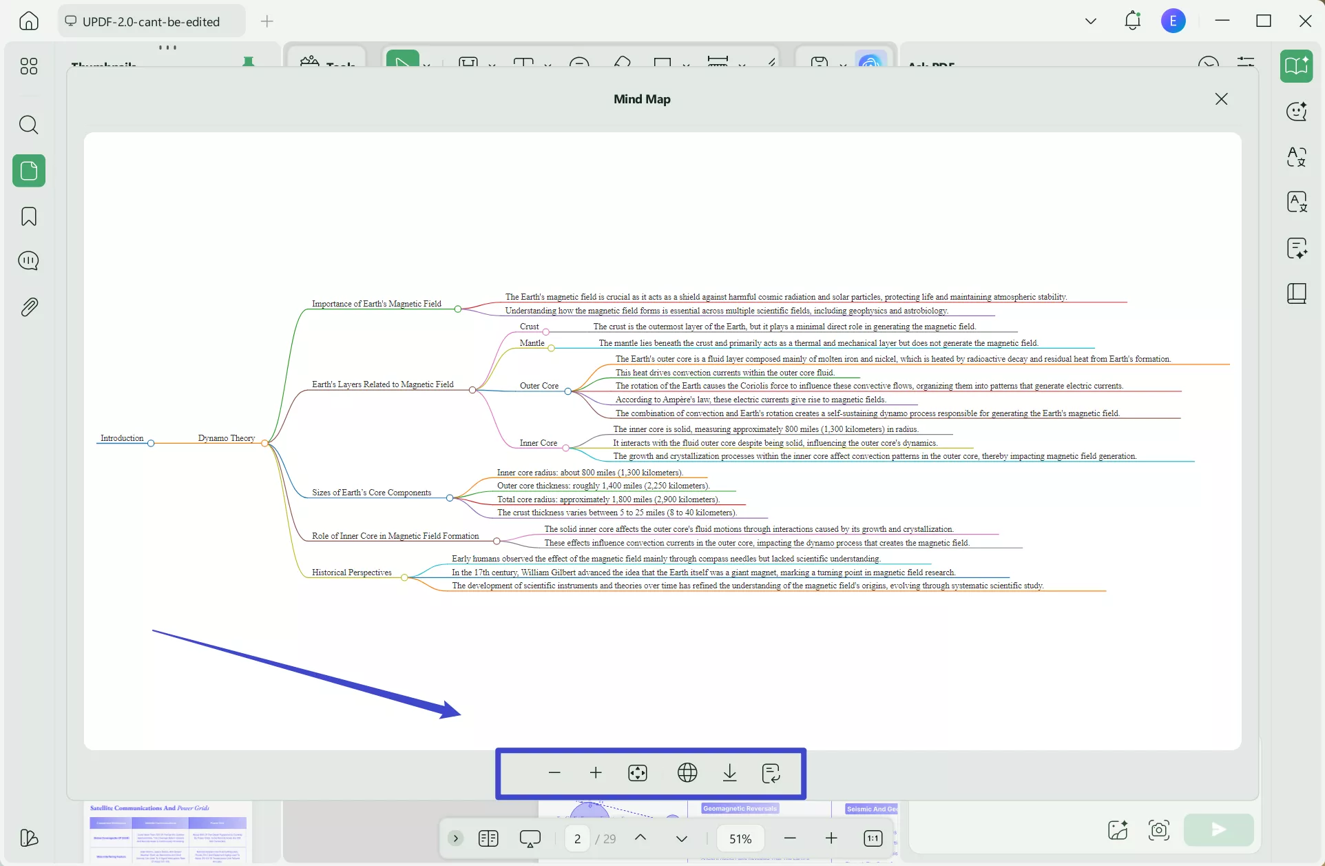
Task: Open document search in left sidebar
Action: point(28,125)
